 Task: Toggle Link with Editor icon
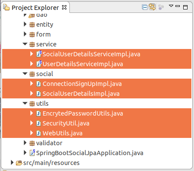152,7
